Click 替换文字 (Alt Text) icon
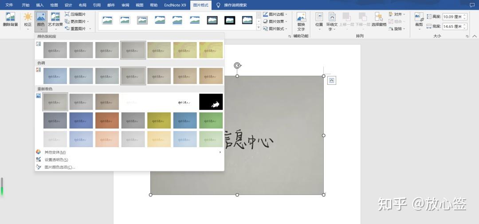This screenshot has width=479, height=224. point(301,17)
